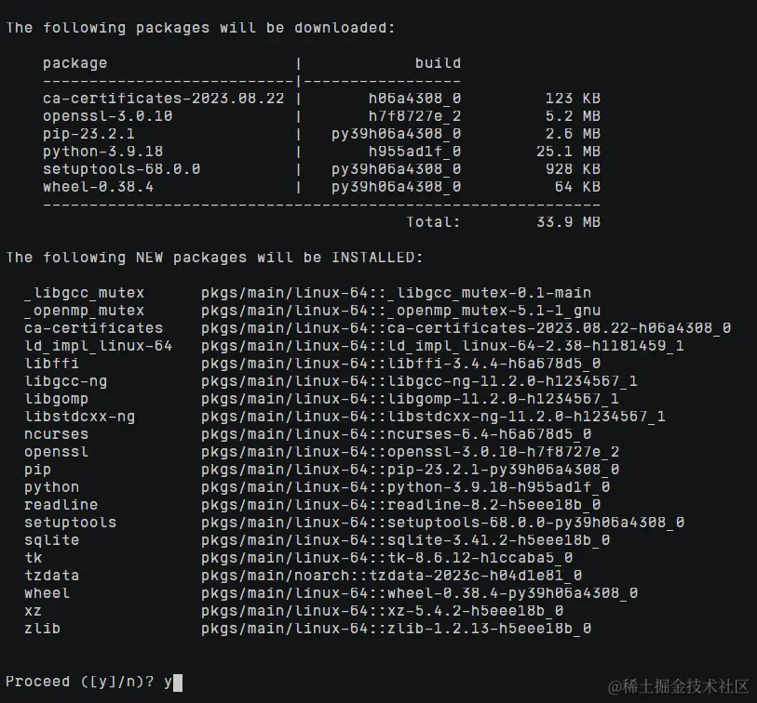Screen dimensions: 757x703
Task: Select the pip-23.2.1 package name
Action: pos(88,134)
